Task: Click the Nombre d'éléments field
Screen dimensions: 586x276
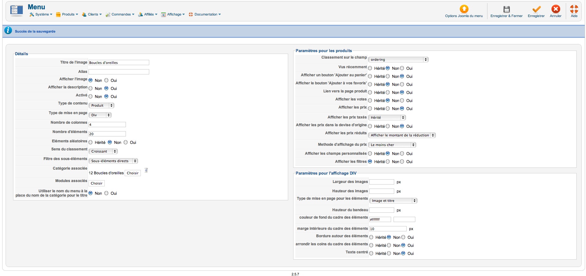Action: click(x=107, y=134)
